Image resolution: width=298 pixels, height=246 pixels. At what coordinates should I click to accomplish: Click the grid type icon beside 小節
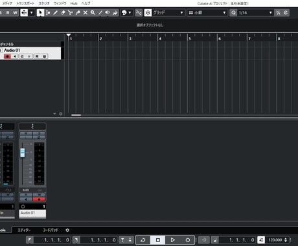coord(191,13)
